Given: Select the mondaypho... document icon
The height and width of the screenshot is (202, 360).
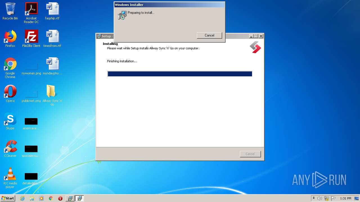Looking at the screenshot, I should [52, 66].
